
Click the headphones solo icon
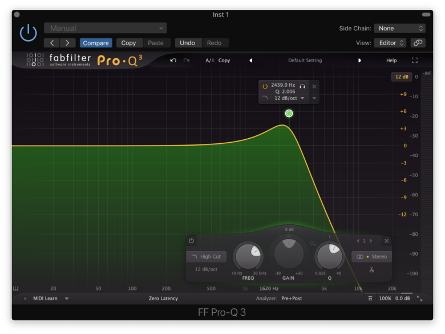tap(302, 86)
